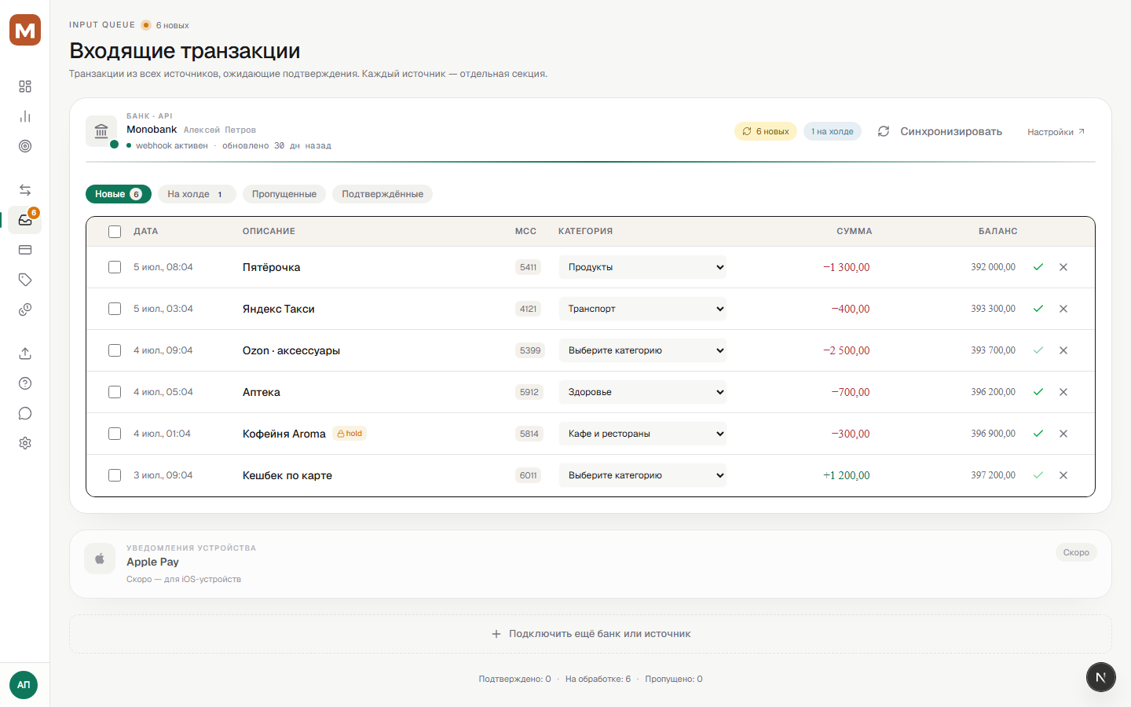
Task: Open the Настройки link for Monobank
Action: tap(1056, 132)
